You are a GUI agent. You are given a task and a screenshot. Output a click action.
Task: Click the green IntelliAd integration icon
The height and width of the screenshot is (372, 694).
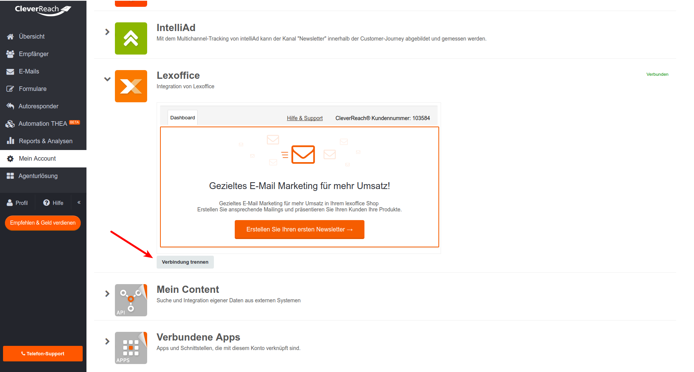pos(131,38)
